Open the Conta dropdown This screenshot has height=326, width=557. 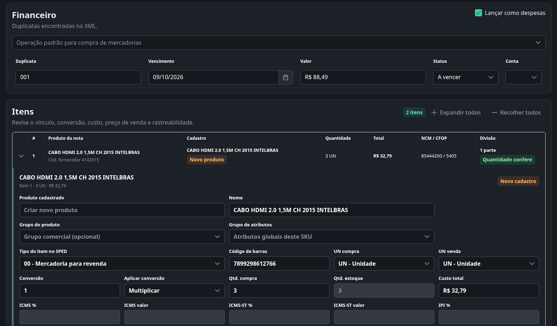coord(523,77)
